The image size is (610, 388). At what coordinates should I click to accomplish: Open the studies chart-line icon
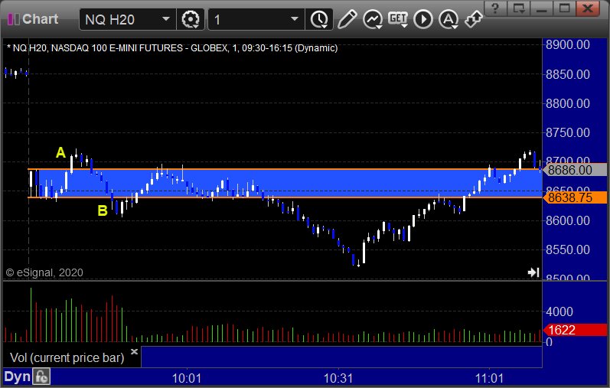(373, 19)
